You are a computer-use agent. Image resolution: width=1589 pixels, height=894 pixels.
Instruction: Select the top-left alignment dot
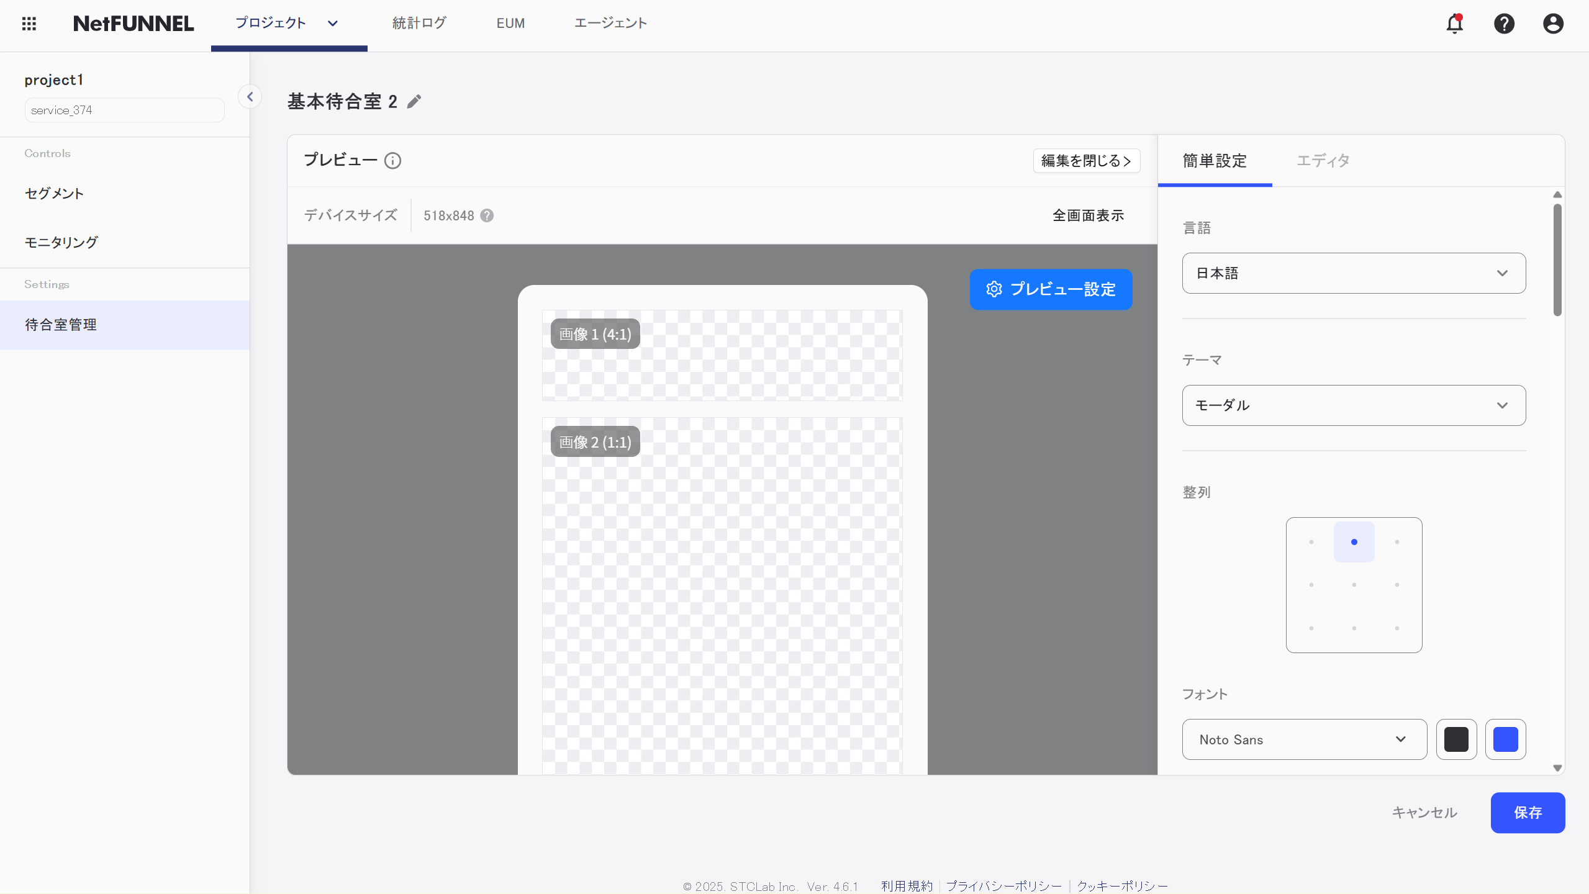click(1311, 541)
